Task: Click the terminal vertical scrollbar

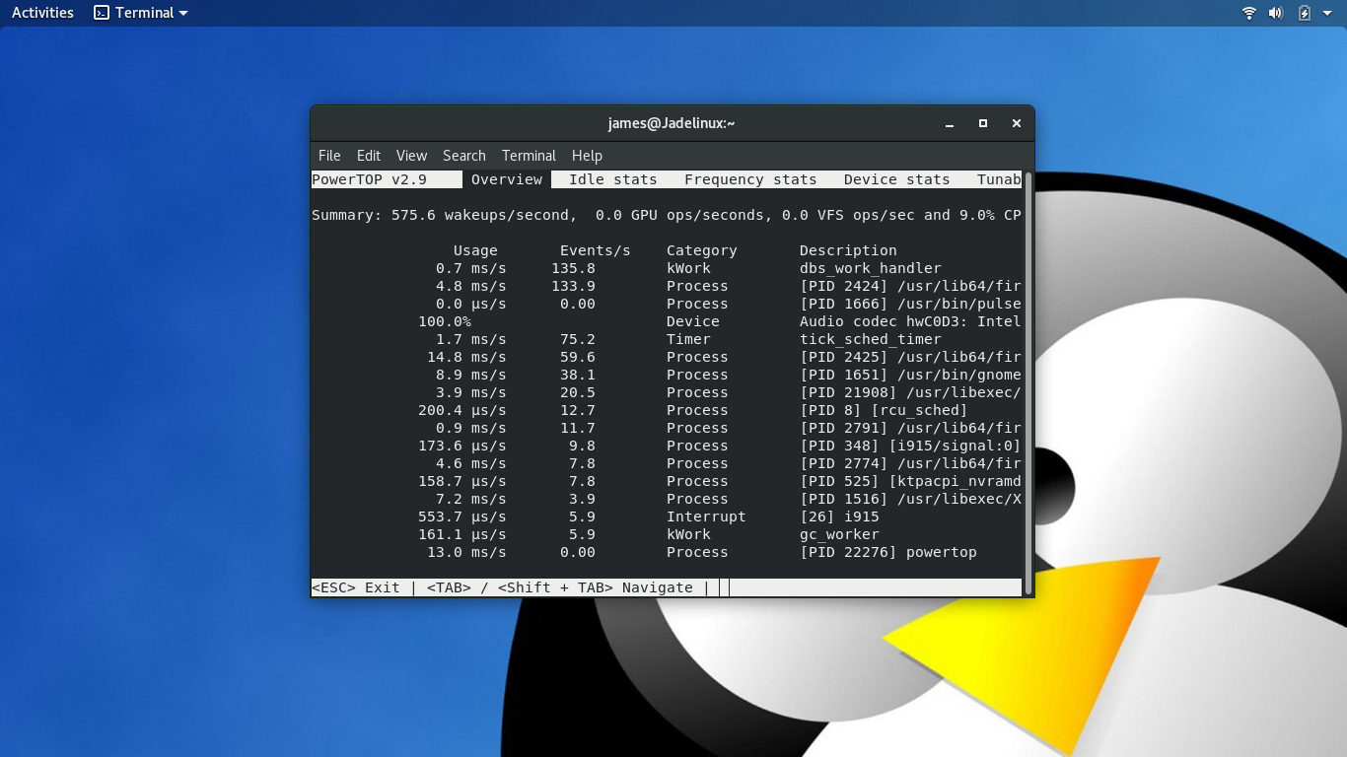Action: tap(1028, 383)
